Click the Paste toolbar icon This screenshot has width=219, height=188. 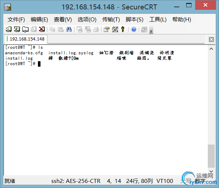[x=60, y=29]
